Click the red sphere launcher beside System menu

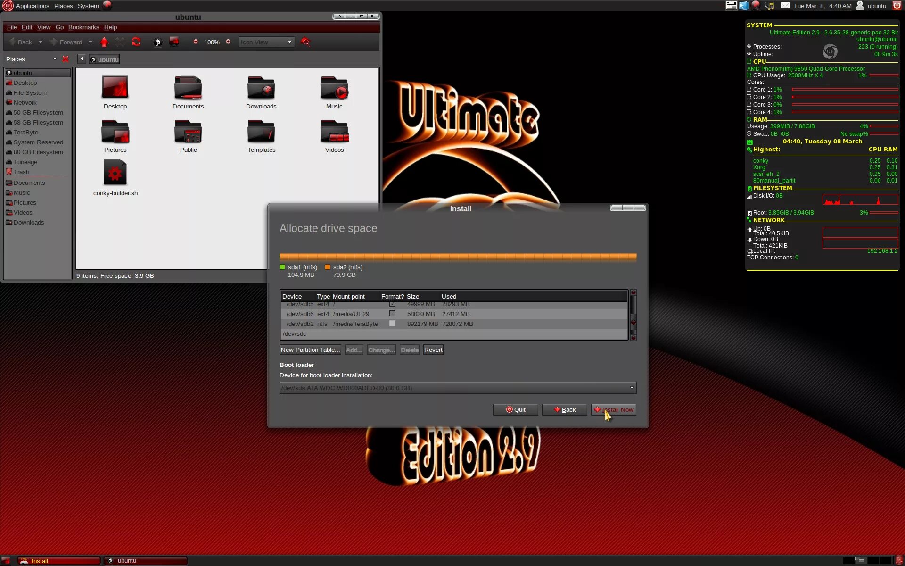click(107, 5)
